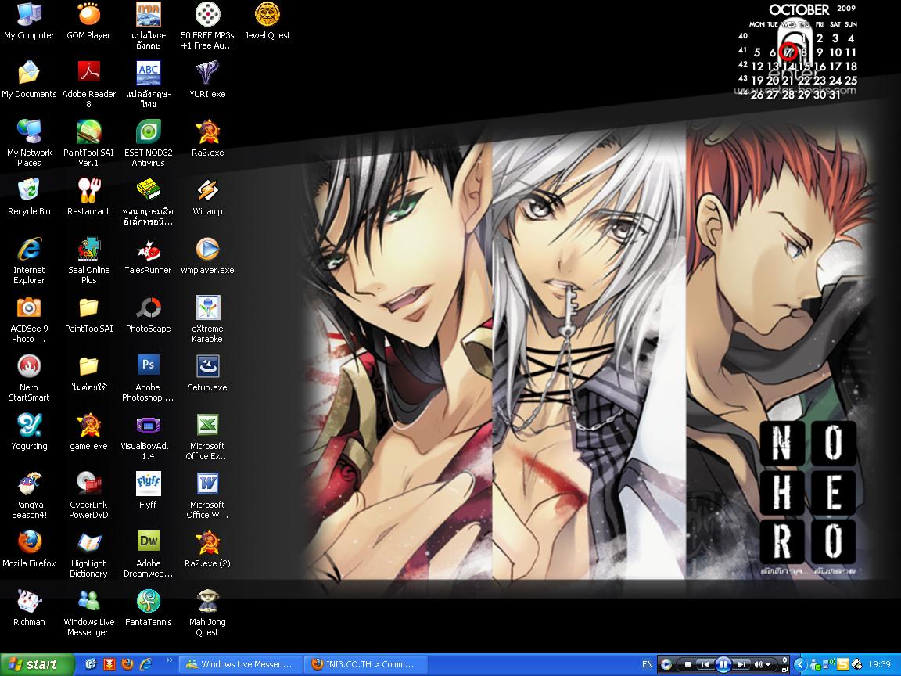Mute the taskbar media player sound
901x676 pixels.
[757, 664]
